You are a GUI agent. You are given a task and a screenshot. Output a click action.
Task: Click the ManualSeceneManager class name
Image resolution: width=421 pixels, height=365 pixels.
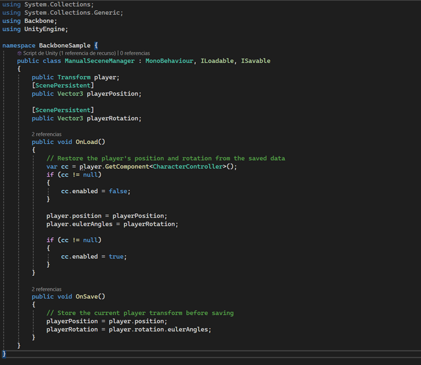[100, 61]
